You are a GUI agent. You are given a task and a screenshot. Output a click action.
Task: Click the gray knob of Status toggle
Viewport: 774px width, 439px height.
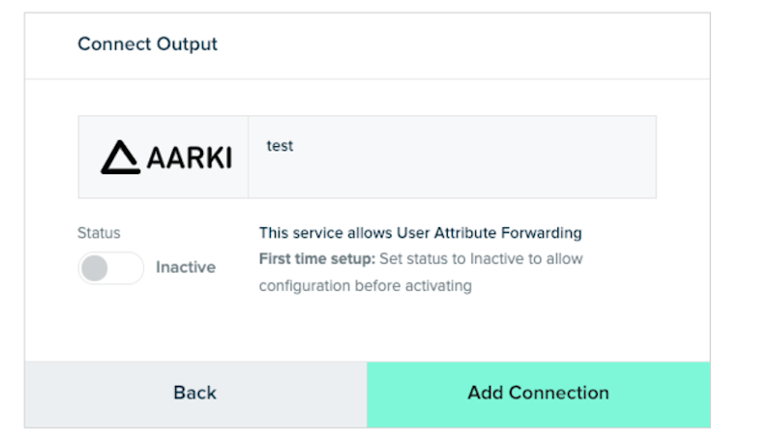click(x=95, y=268)
